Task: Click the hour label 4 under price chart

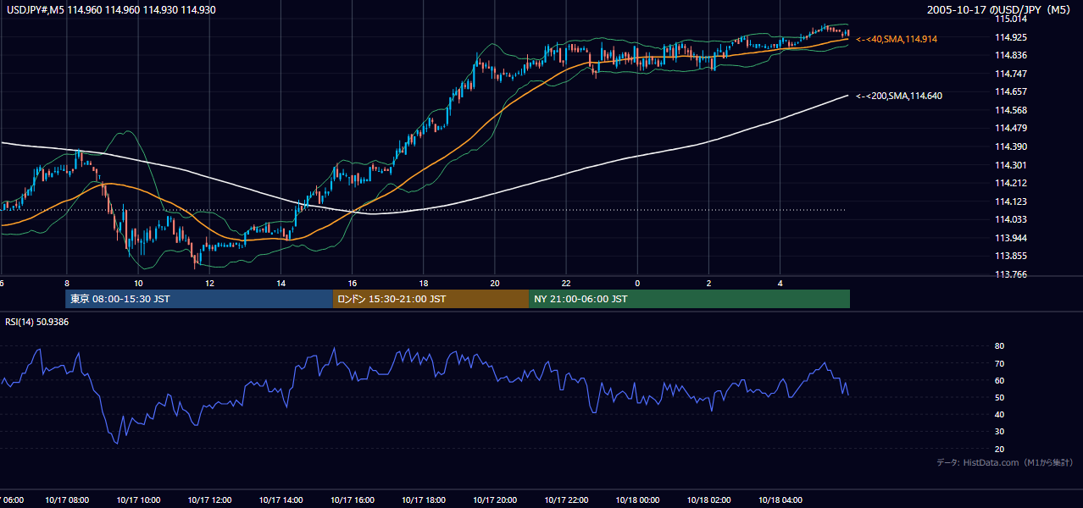Action: (x=780, y=283)
